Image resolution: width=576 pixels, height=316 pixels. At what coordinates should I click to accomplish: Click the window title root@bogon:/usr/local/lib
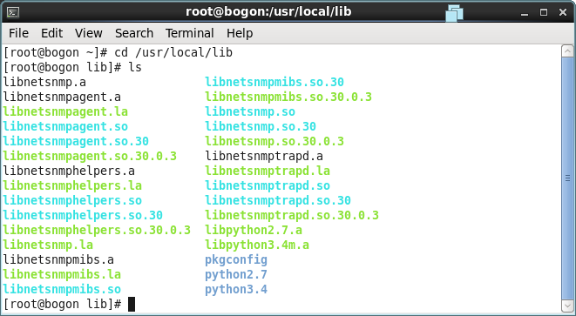pyautogui.click(x=268, y=11)
